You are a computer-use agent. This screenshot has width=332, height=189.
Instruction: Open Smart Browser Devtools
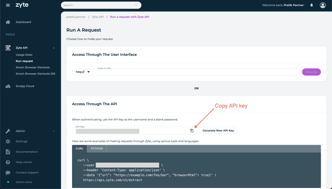pos(32,67)
